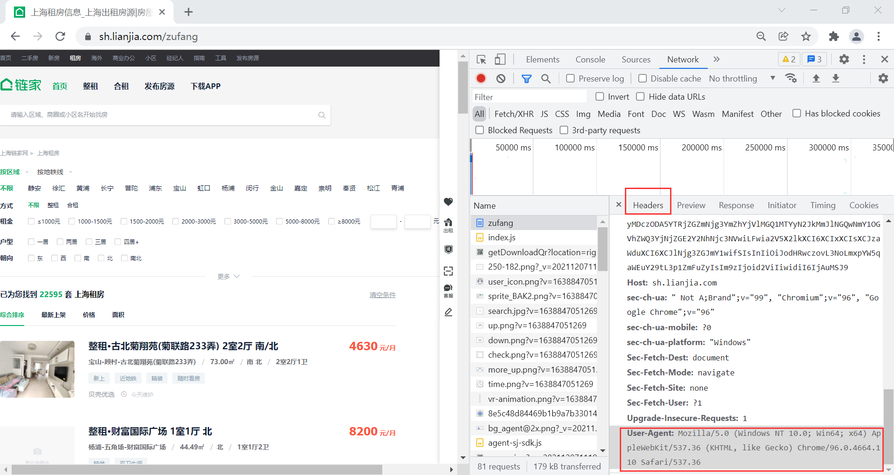
Task: Filter requests by Img
Action: click(583, 114)
